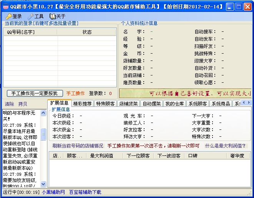The width and height of the screenshot is (254, 198).
Task: Click the 自动召回: label
Action: pyautogui.click(x=205, y=75)
